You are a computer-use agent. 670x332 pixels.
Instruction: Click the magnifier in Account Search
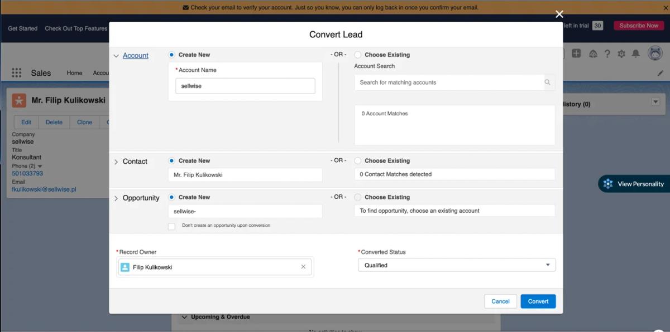pos(548,82)
